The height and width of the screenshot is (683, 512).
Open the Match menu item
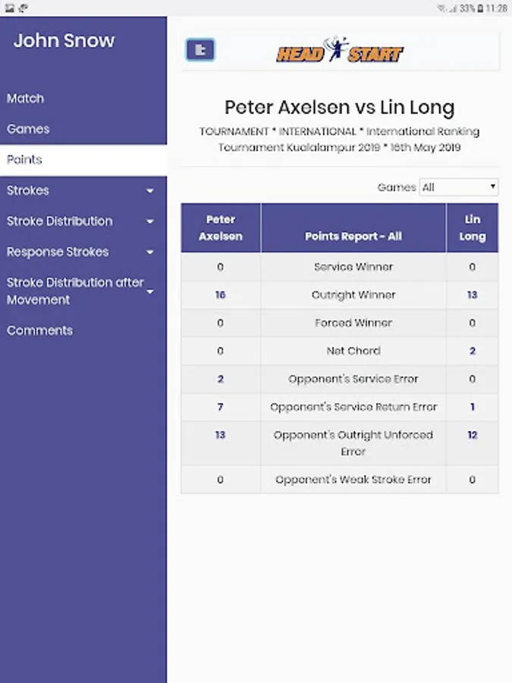(26, 99)
